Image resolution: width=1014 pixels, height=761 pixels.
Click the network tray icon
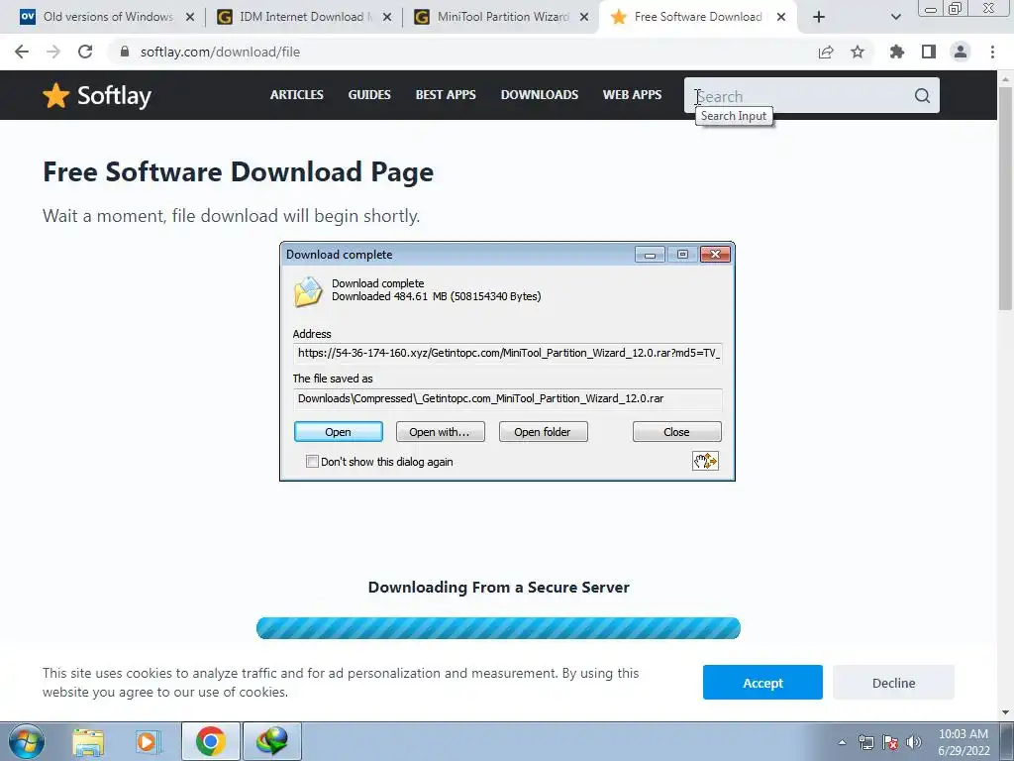coord(865,742)
